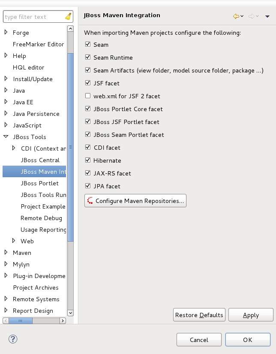Screen dimensions: 276x354
Task: Open the HQL editor preferences
Action: tap(28, 67)
